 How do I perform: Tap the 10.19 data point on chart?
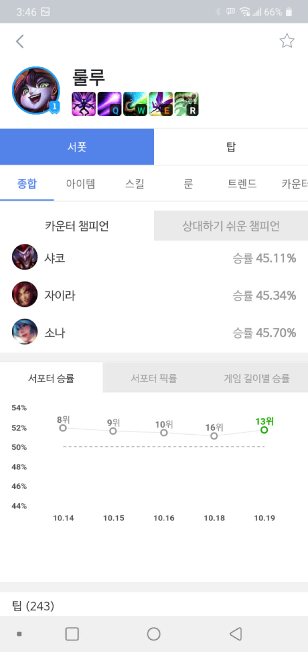[x=264, y=430]
